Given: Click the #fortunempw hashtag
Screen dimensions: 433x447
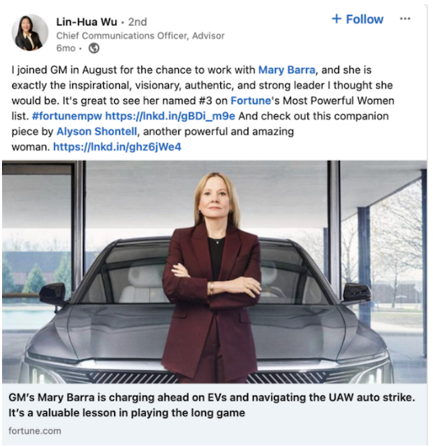Looking at the screenshot, I should (67, 116).
